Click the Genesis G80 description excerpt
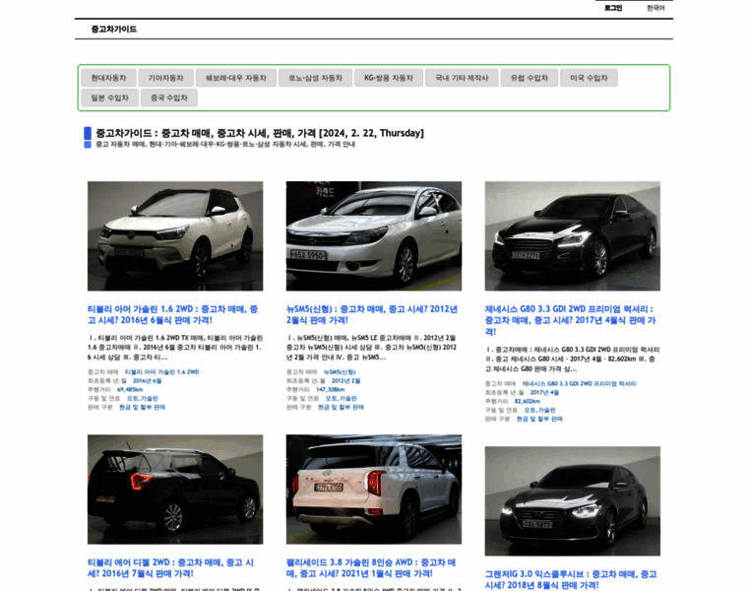748x591 pixels. (573, 359)
